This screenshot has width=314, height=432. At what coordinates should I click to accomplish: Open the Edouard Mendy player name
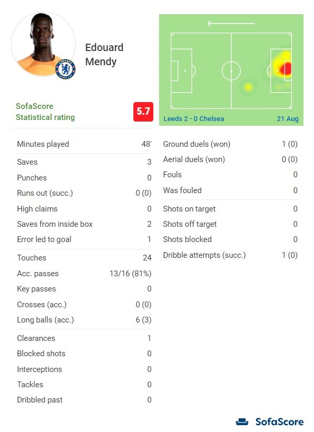click(104, 55)
